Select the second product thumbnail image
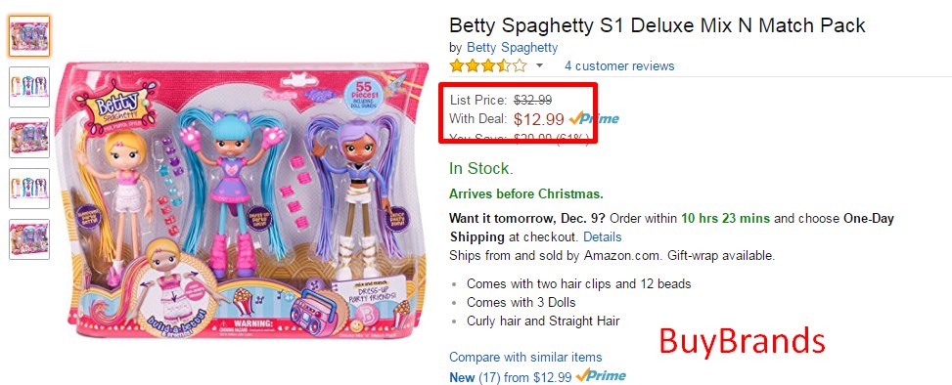 point(29,87)
